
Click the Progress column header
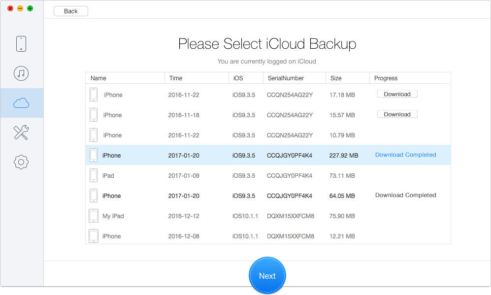coord(410,78)
